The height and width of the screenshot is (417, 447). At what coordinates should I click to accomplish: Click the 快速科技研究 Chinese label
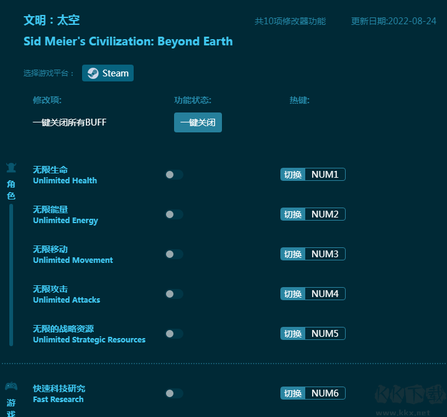point(59,388)
